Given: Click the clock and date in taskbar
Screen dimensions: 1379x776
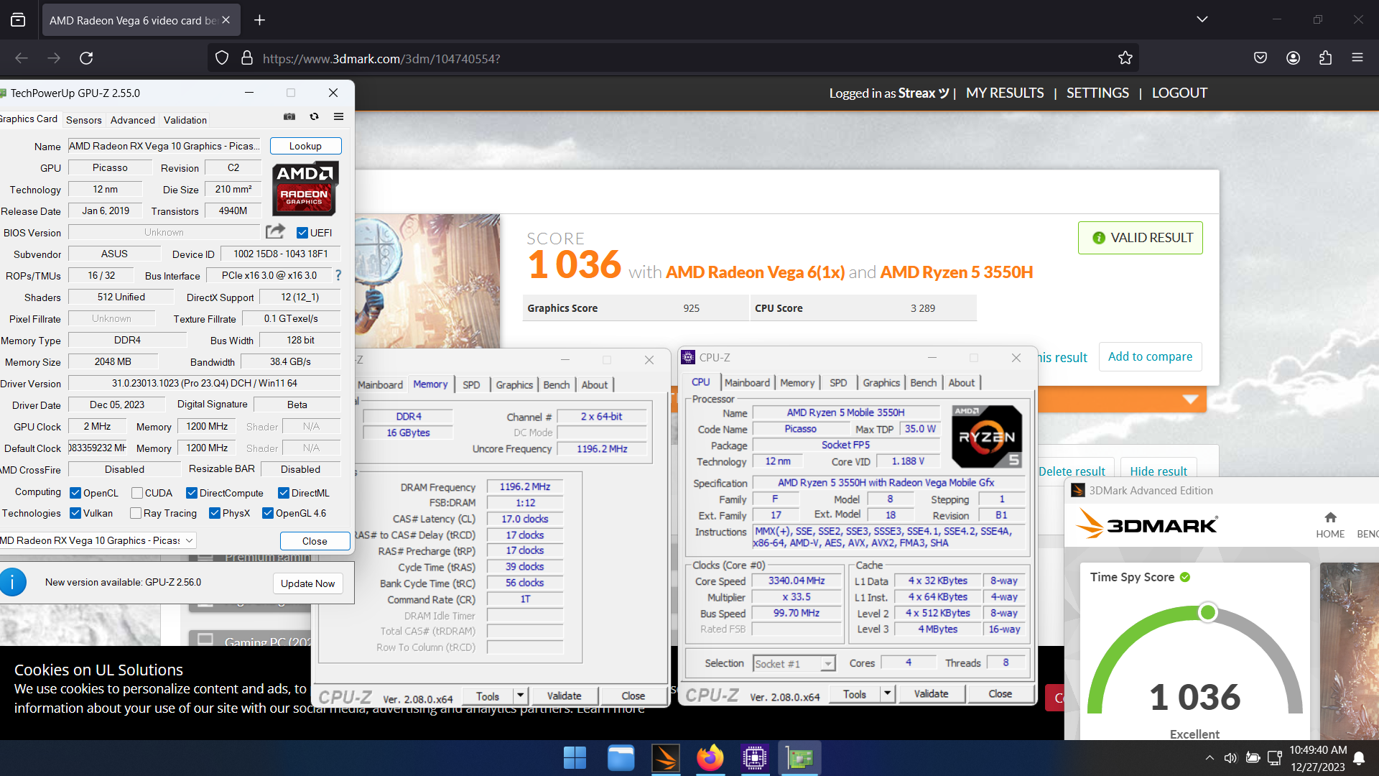Looking at the screenshot, I should point(1318,758).
